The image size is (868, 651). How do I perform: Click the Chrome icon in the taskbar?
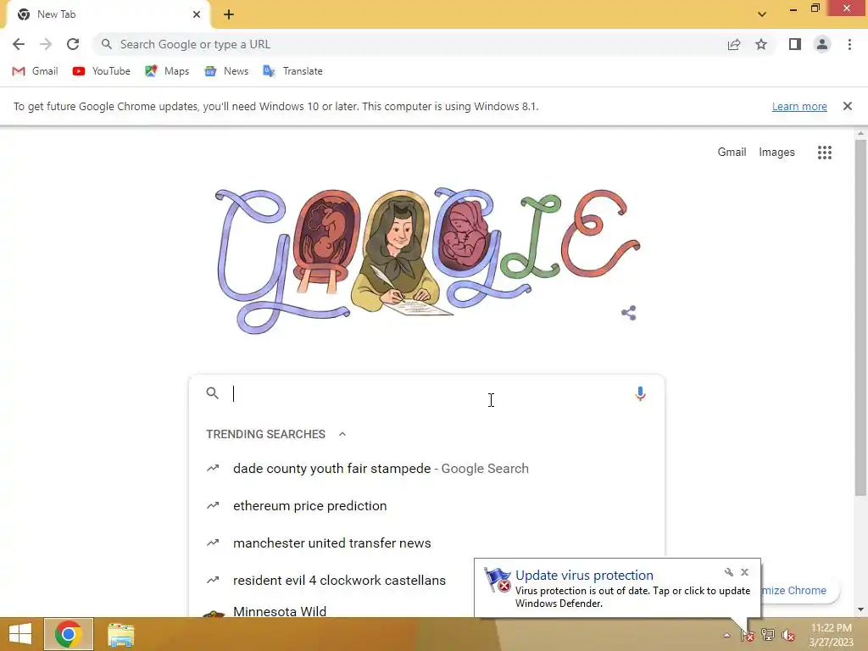(x=69, y=634)
